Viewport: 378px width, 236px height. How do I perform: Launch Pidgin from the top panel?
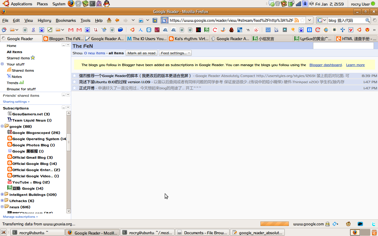[x=99, y=4]
